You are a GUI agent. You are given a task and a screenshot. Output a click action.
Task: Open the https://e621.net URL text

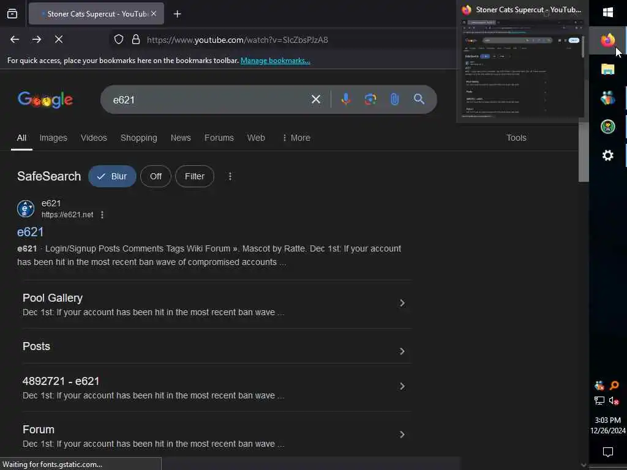point(67,215)
